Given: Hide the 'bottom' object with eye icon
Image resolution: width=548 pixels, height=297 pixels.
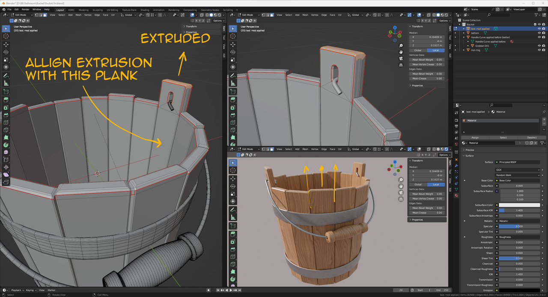Looking at the screenshot, I should point(539,33).
